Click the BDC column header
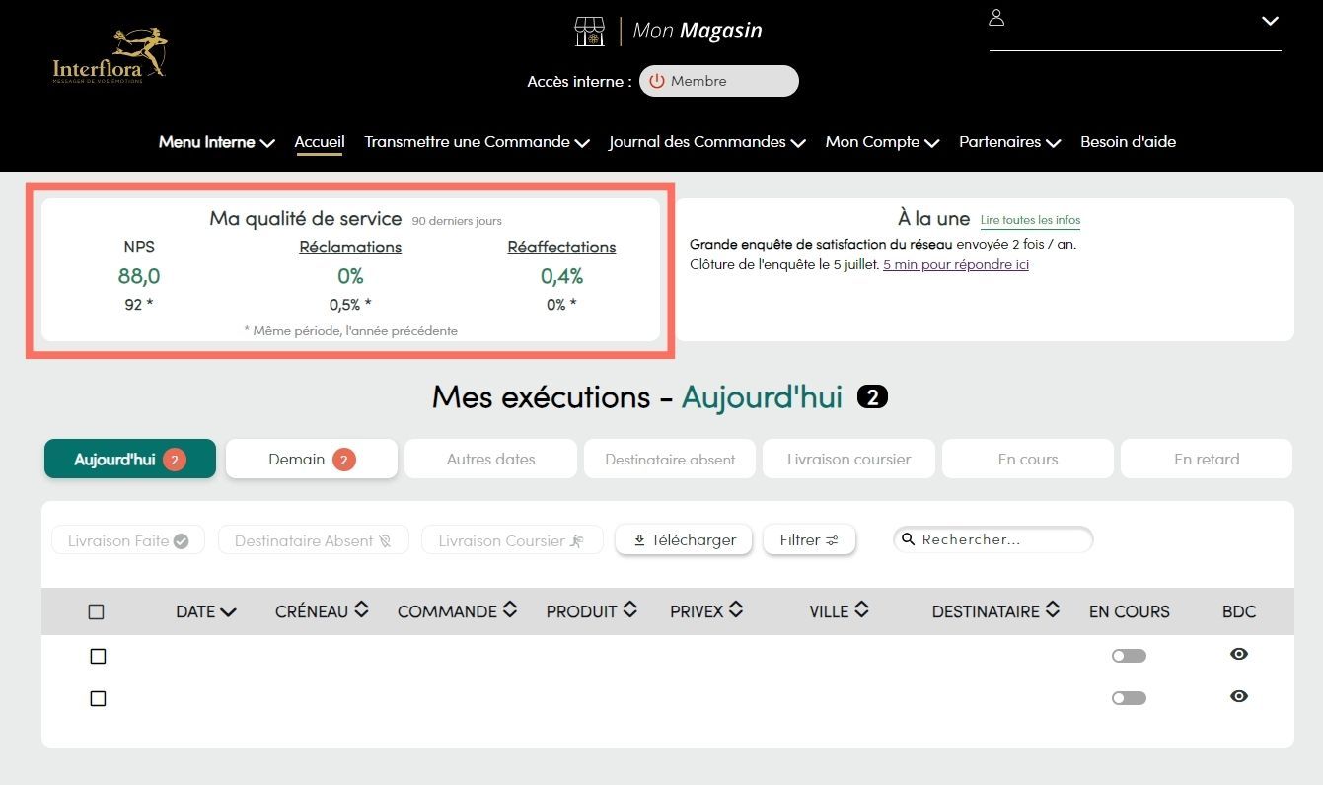This screenshot has height=785, width=1323. [1239, 611]
